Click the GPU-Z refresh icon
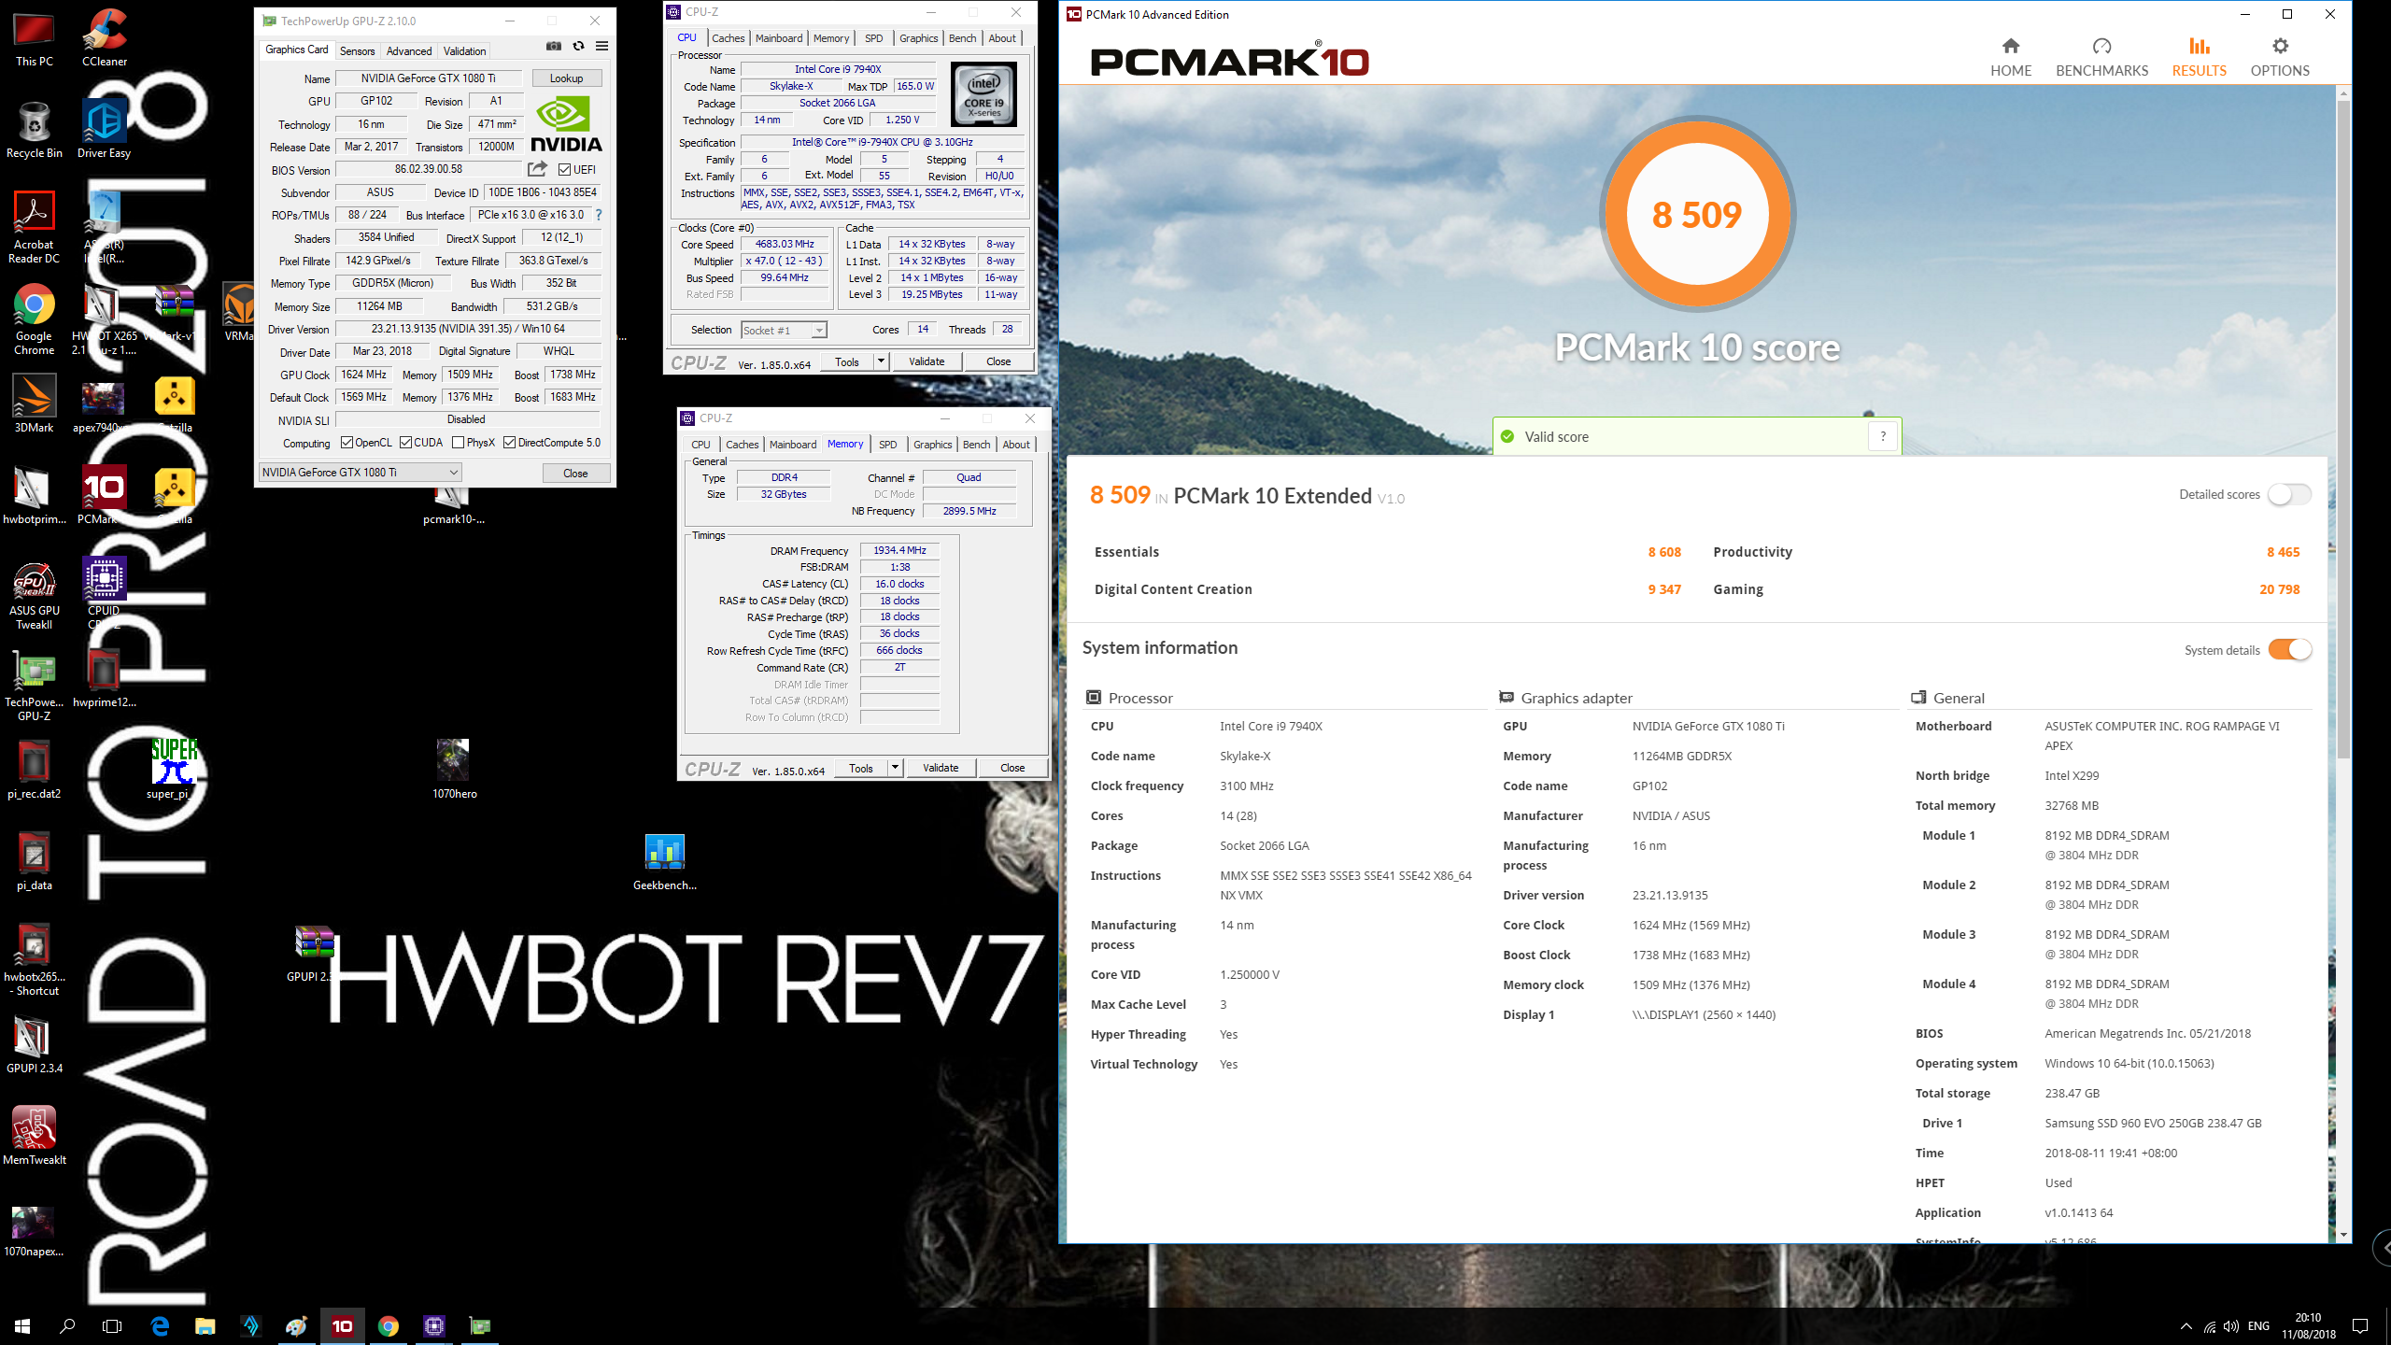Screen dimensions: 2391x1345 (x=578, y=46)
